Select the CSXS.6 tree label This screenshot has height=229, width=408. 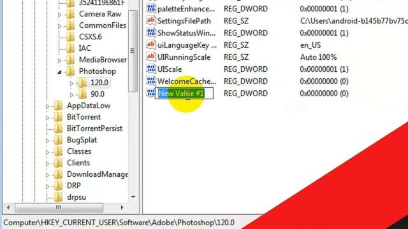pyautogui.click(x=91, y=37)
